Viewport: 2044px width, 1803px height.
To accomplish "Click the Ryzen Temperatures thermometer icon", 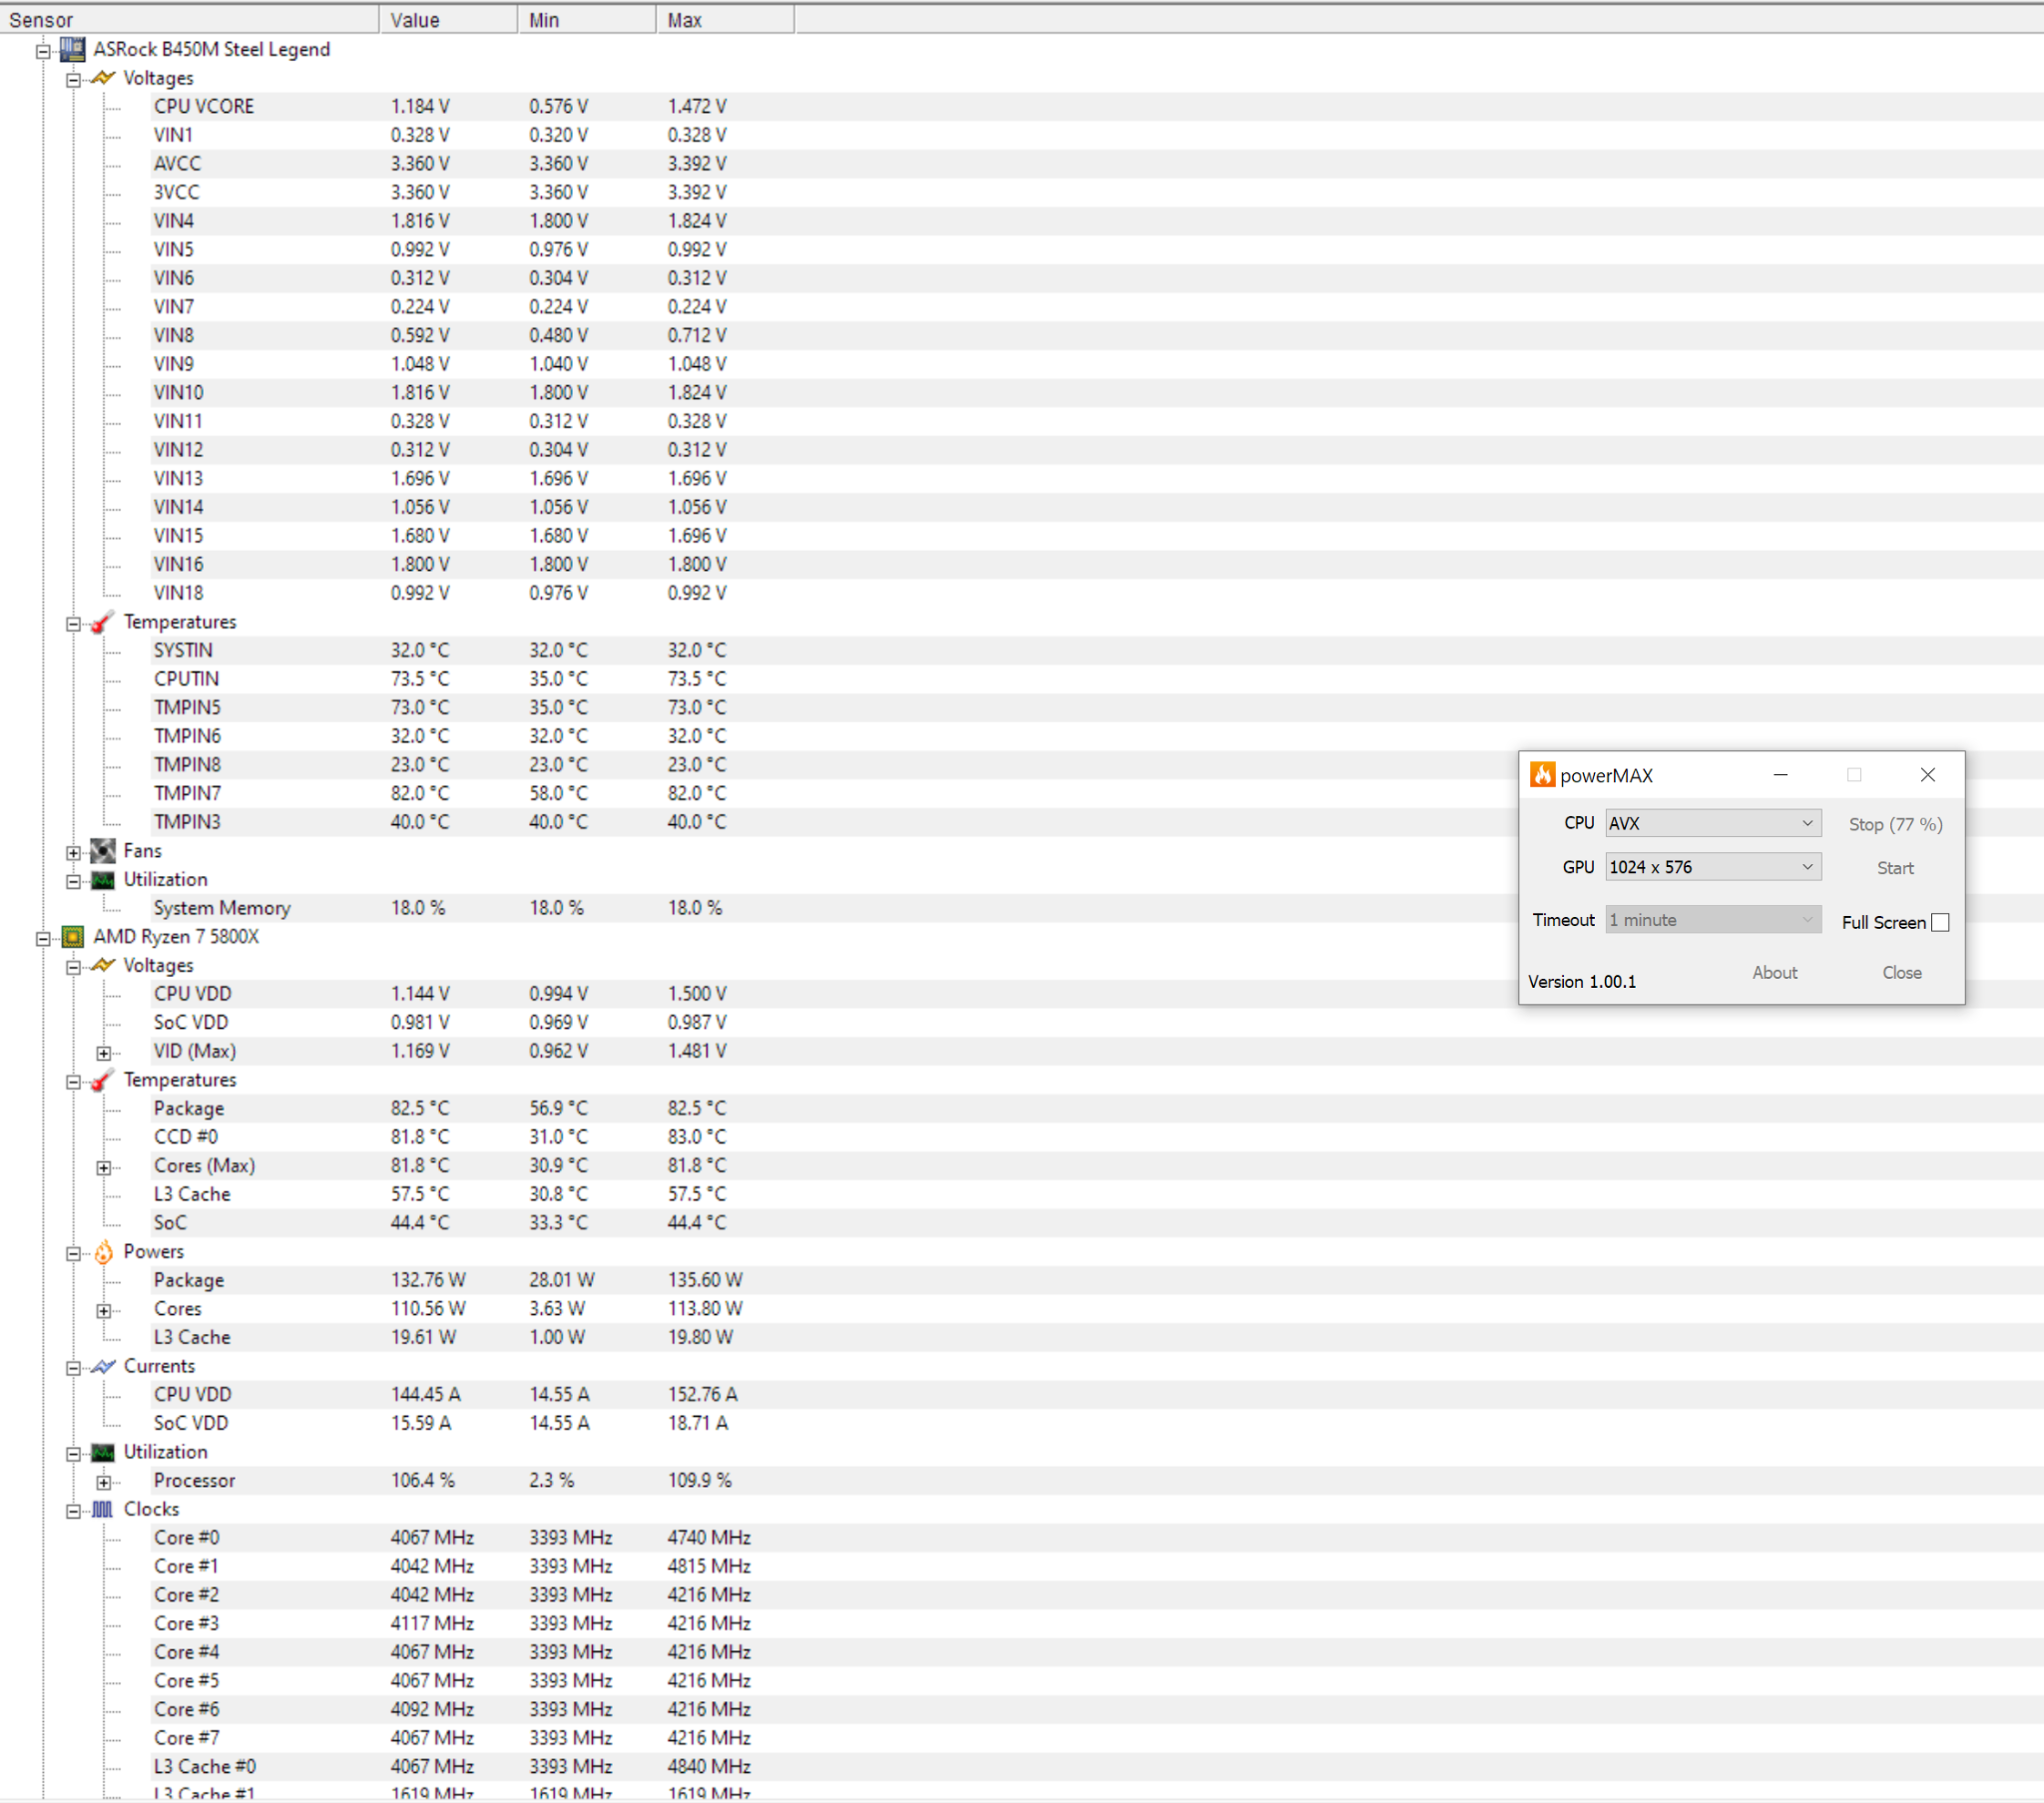I will click(103, 1080).
